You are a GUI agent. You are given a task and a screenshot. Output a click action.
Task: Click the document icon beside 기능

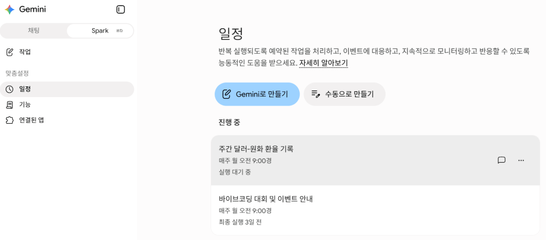point(10,105)
